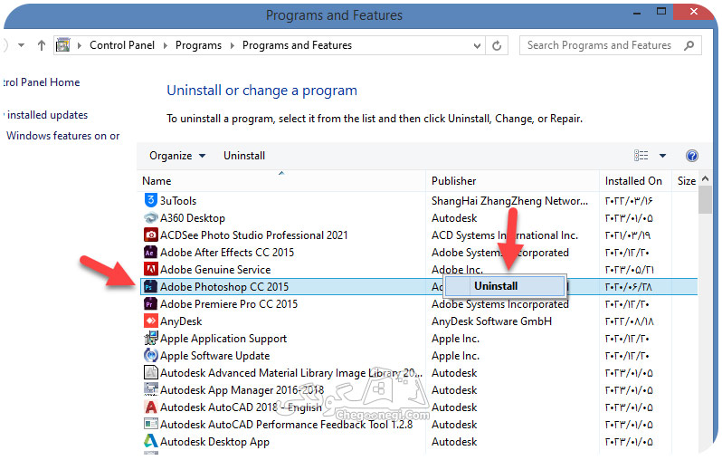Image resolution: width=722 pixels, height=460 pixels.
Task: Select Adobe Genuine Service entry
Action: pyautogui.click(x=215, y=270)
